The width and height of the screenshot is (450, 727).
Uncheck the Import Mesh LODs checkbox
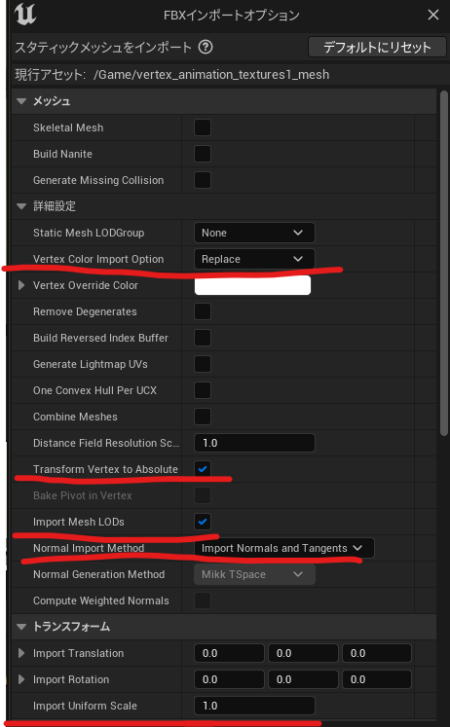[203, 522]
